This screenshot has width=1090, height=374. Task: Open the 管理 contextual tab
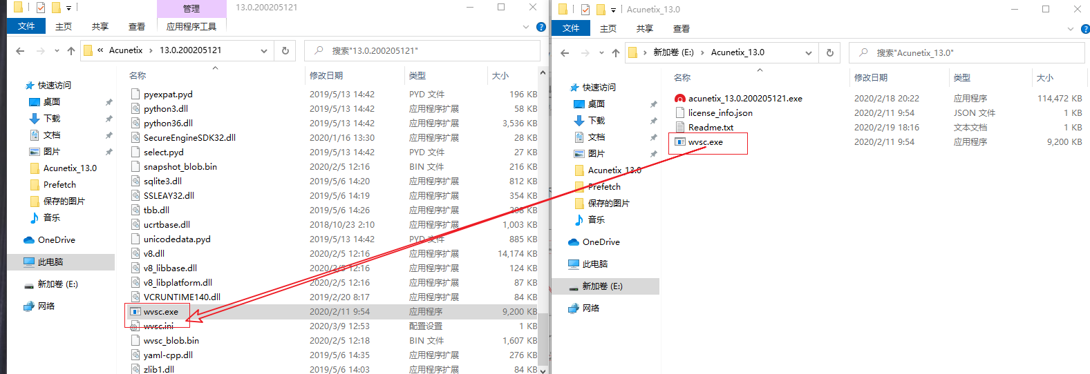coord(191,8)
